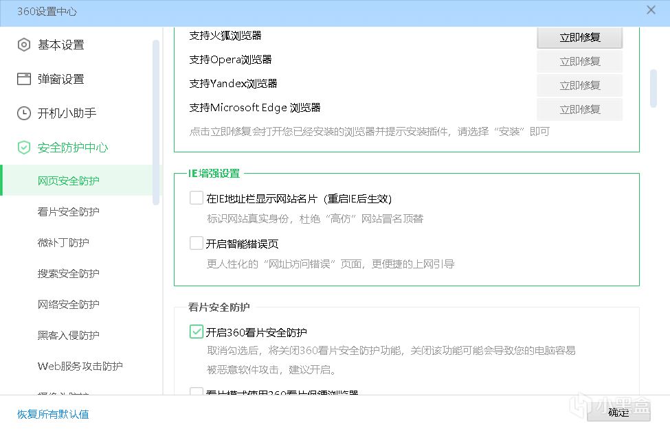Open 网络安全防护 settings
This screenshot has width=670, height=429.
[68, 304]
